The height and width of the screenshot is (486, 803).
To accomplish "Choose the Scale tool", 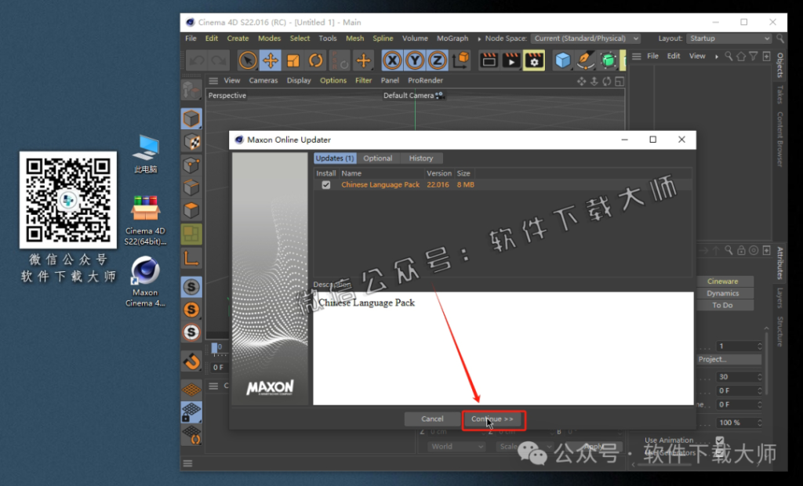I will click(292, 60).
